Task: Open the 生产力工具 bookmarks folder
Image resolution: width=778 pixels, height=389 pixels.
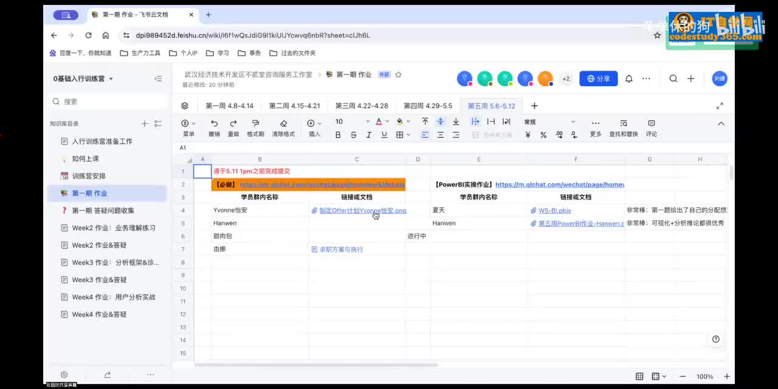Action: coord(140,53)
